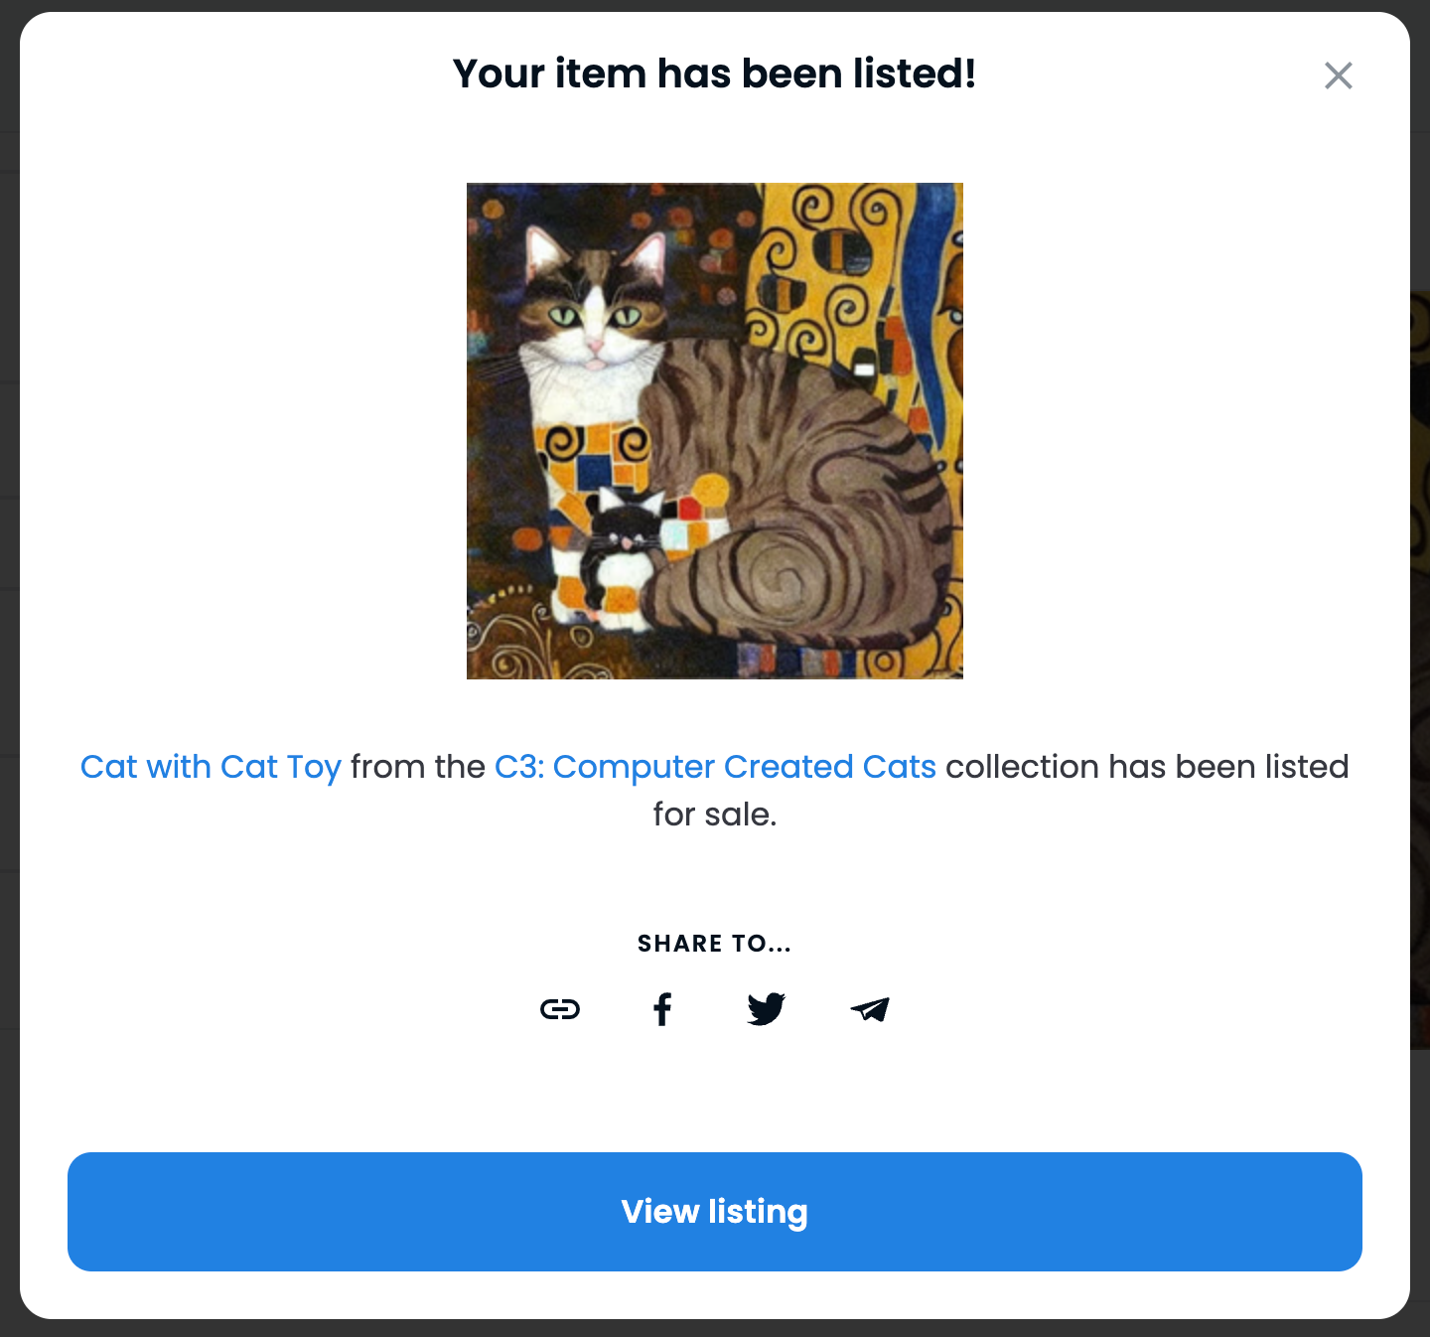The image size is (1430, 1337).
Task: Open C3: Computer Created Cats collection
Action: click(x=715, y=767)
